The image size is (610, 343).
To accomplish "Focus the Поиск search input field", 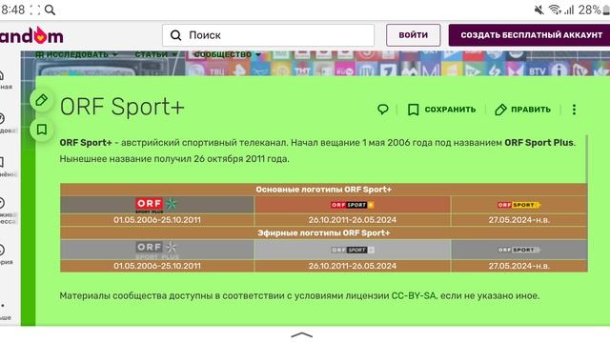I will click(268, 35).
